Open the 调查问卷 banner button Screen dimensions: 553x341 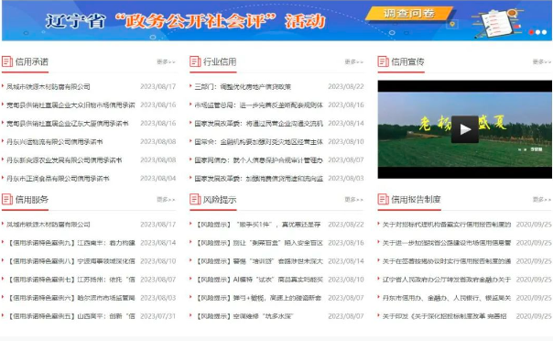pyautogui.click(x=409, y=14)
